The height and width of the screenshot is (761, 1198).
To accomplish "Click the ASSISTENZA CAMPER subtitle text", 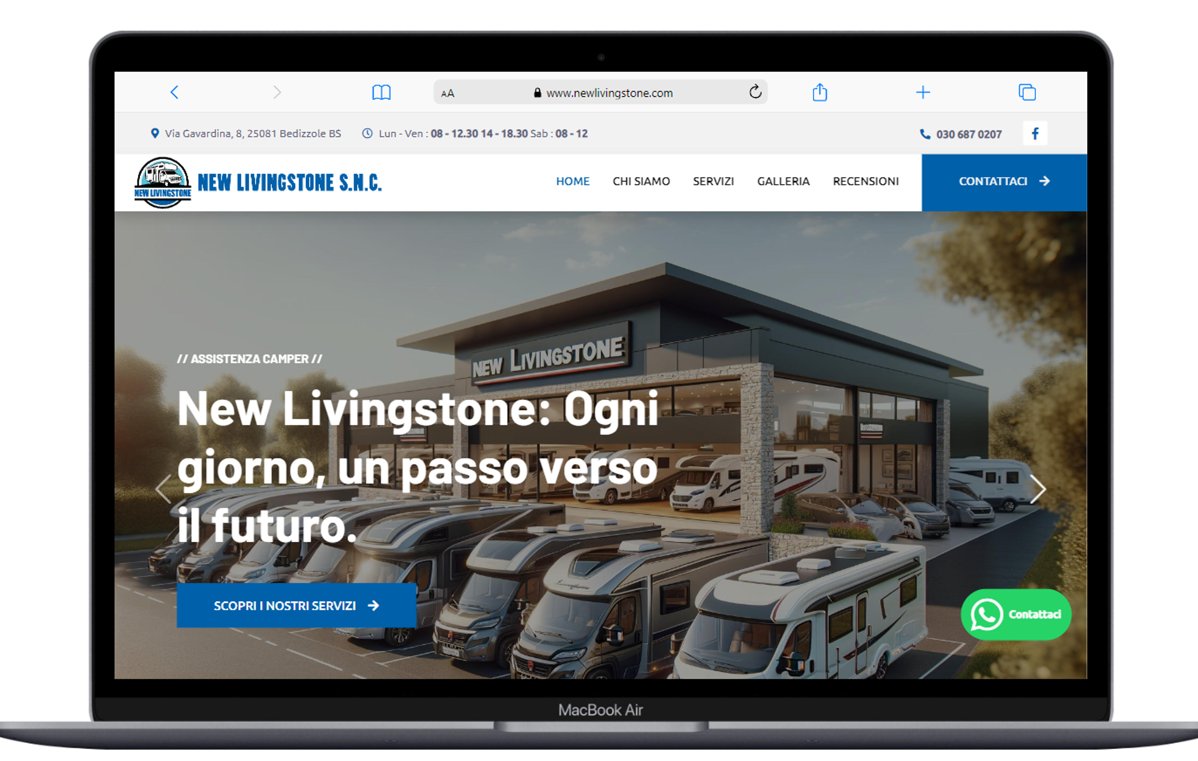I will tap(250, 359).
